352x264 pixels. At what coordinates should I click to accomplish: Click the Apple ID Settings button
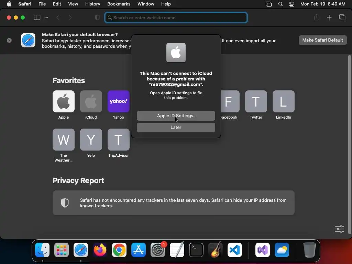click(x=176, y=115)
